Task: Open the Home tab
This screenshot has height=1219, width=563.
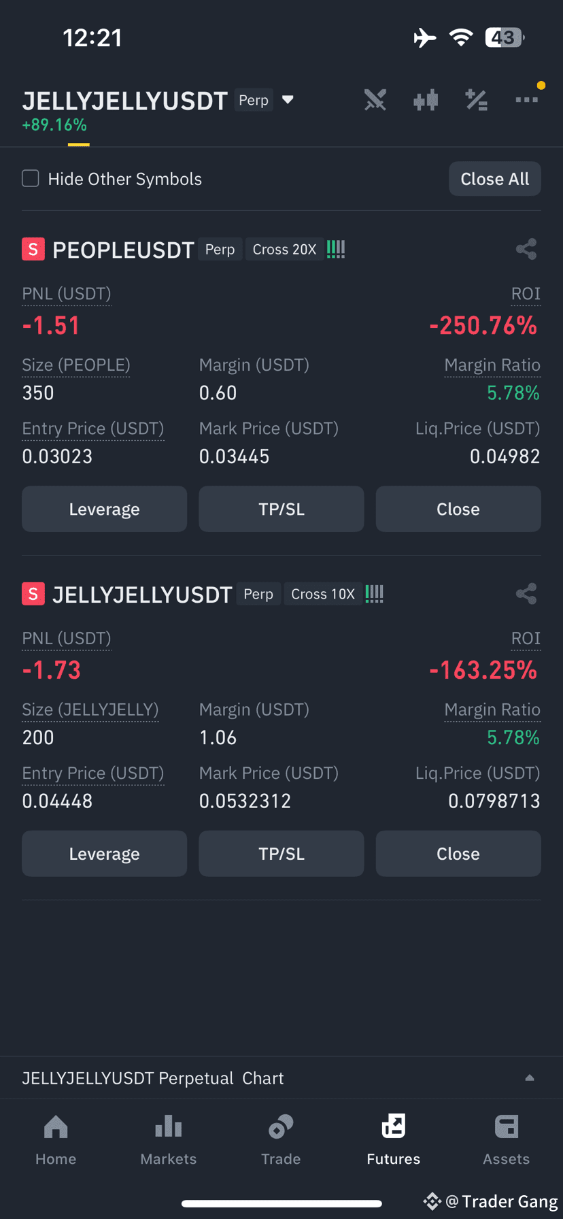Action: (x=56, y=1140)
